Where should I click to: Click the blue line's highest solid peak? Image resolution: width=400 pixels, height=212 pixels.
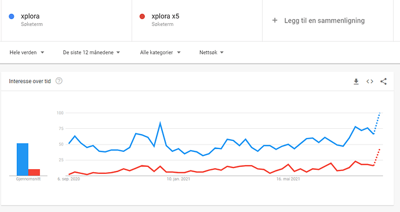(160, 123)
